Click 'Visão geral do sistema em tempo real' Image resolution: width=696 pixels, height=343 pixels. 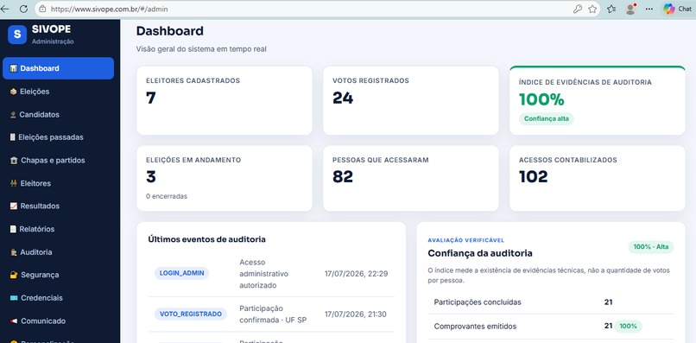[201, 49]
